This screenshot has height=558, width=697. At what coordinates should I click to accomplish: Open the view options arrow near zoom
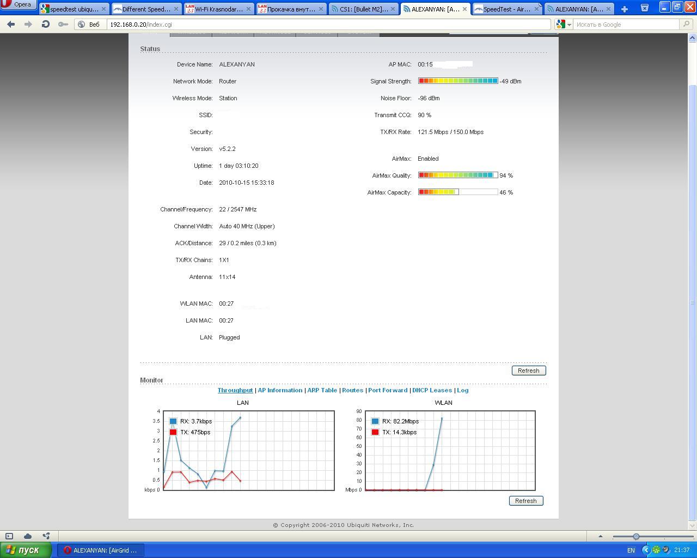tap(601, 536)
